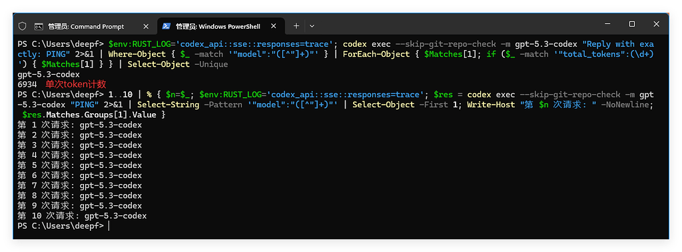
Task: Click ForEach-Object in first command
Action: pos(376,54)
